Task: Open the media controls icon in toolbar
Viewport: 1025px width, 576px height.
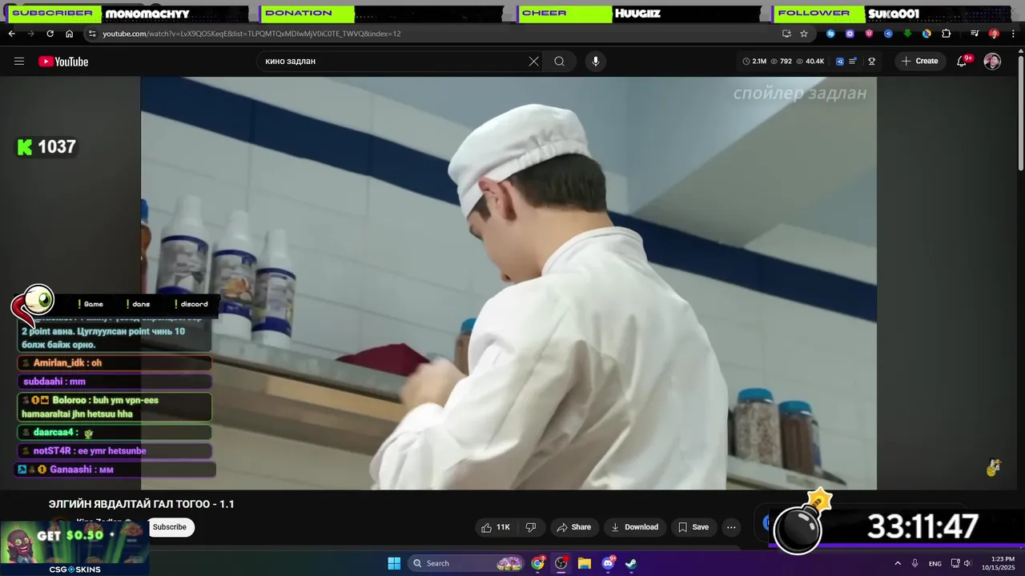Action: (x=975, y=34)
